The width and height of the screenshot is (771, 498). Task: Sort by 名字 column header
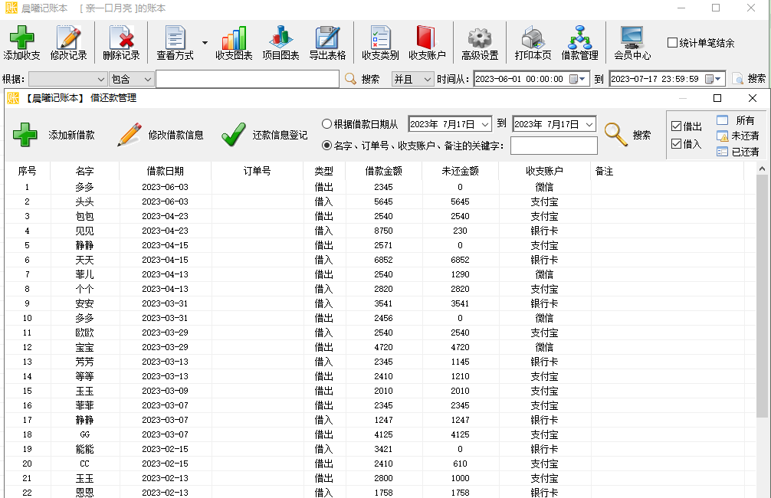pyautogui.click(x=84, y=171)
